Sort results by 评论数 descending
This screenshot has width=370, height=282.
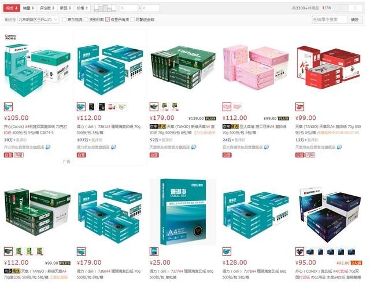pos(47,8)
